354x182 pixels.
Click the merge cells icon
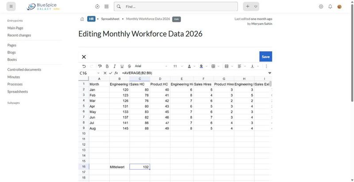[x=227, y=66]
